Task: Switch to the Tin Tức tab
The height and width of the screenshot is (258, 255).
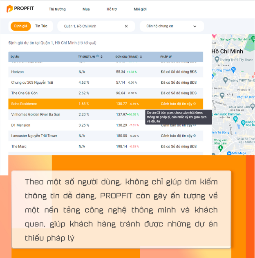Action: [41, 26]
